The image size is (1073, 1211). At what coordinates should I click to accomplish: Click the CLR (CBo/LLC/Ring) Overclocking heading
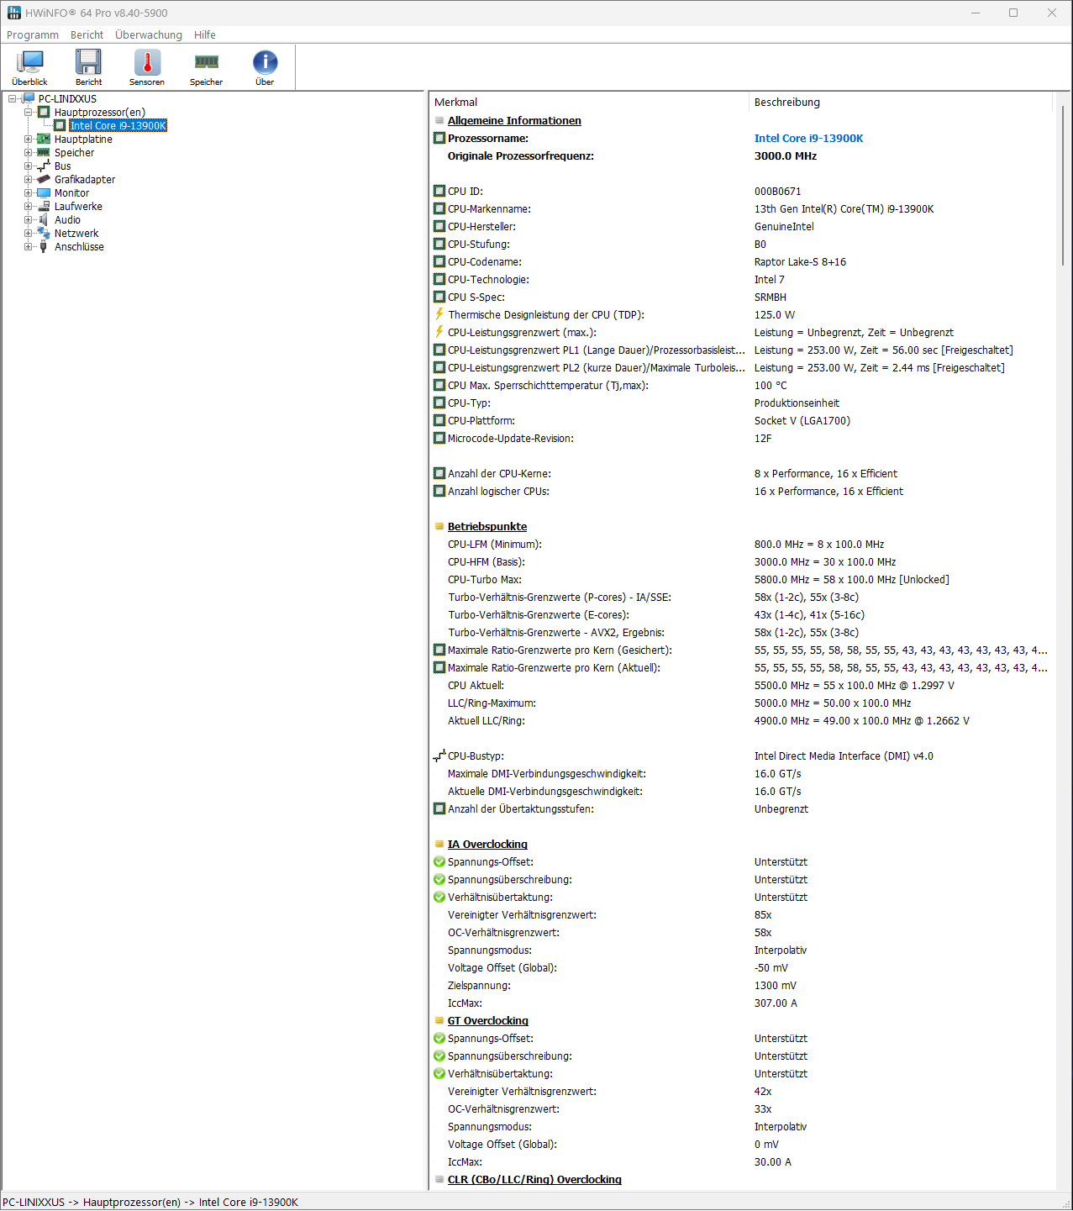tap(534, 1179)
